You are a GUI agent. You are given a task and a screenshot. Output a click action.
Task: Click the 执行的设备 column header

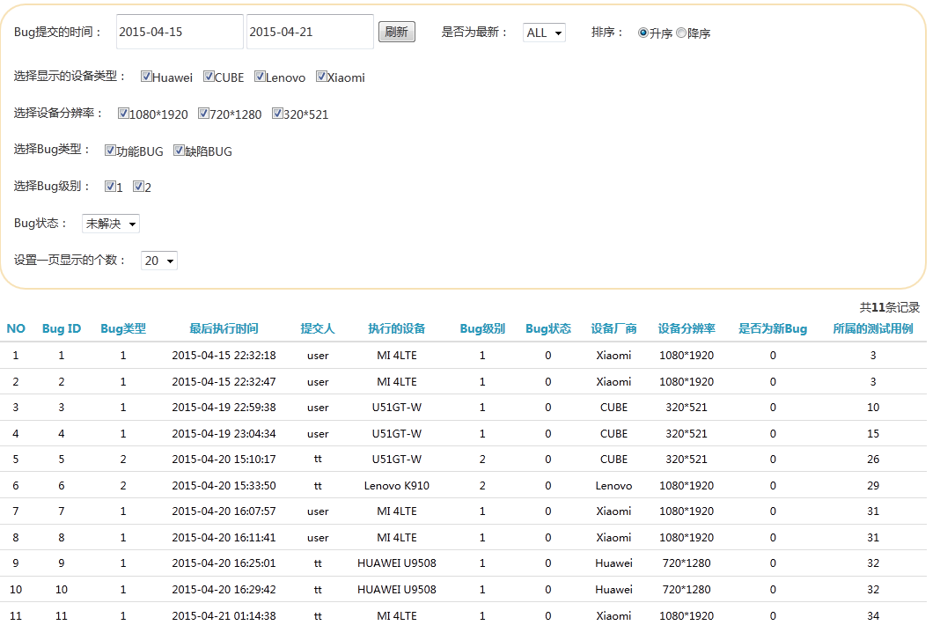click(396, 328)
